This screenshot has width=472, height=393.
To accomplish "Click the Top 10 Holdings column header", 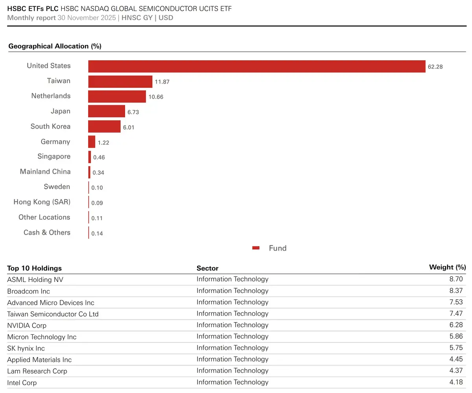I will click(35, 268).
